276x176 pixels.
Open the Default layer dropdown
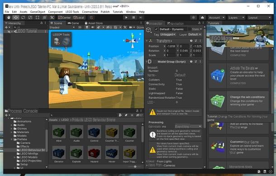tap(195, 34)
